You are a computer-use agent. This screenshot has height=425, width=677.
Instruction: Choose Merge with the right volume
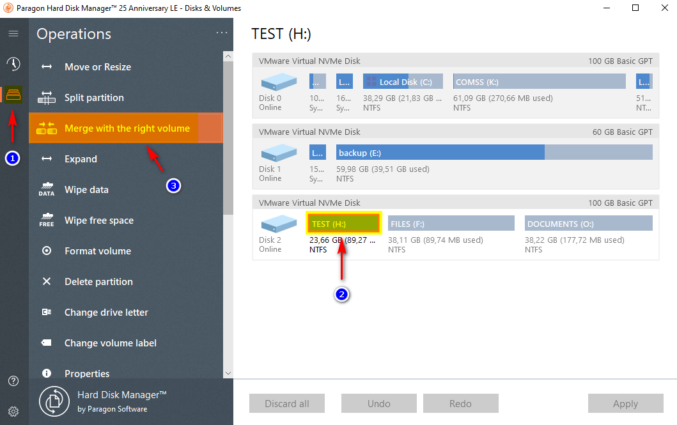coord(126,128)
